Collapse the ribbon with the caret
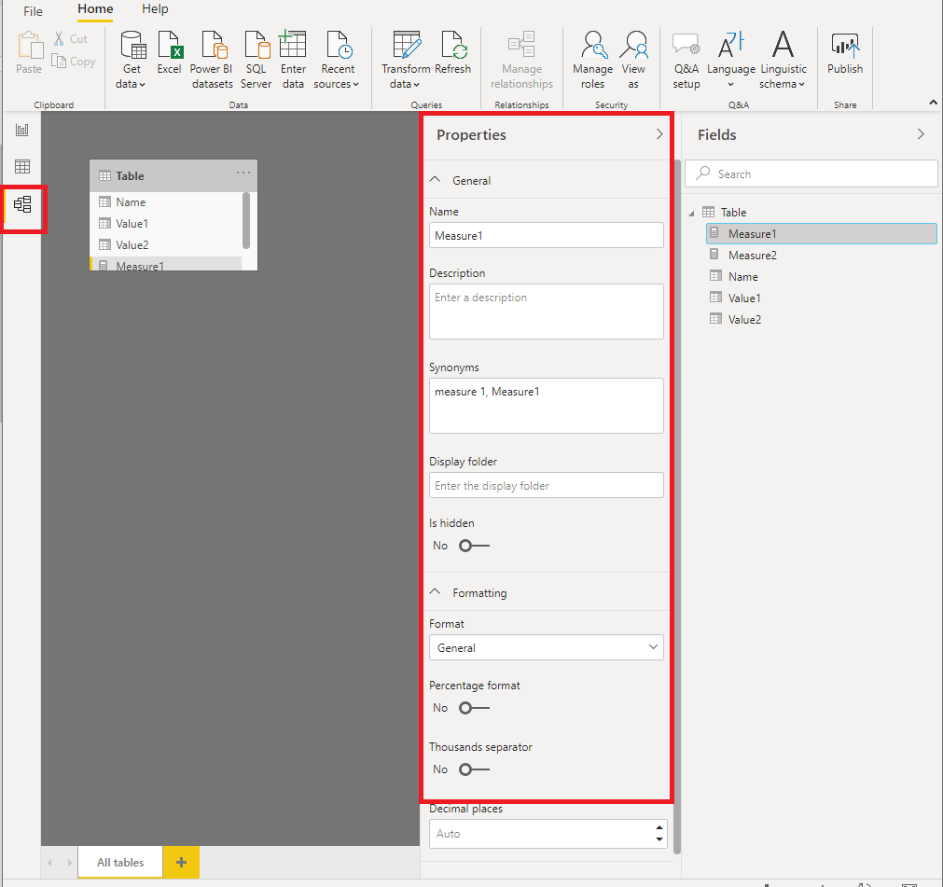 point(934,103)
